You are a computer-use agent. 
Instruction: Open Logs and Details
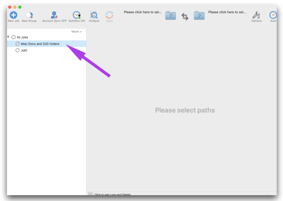pyautogui.click(x=113, y=195)
